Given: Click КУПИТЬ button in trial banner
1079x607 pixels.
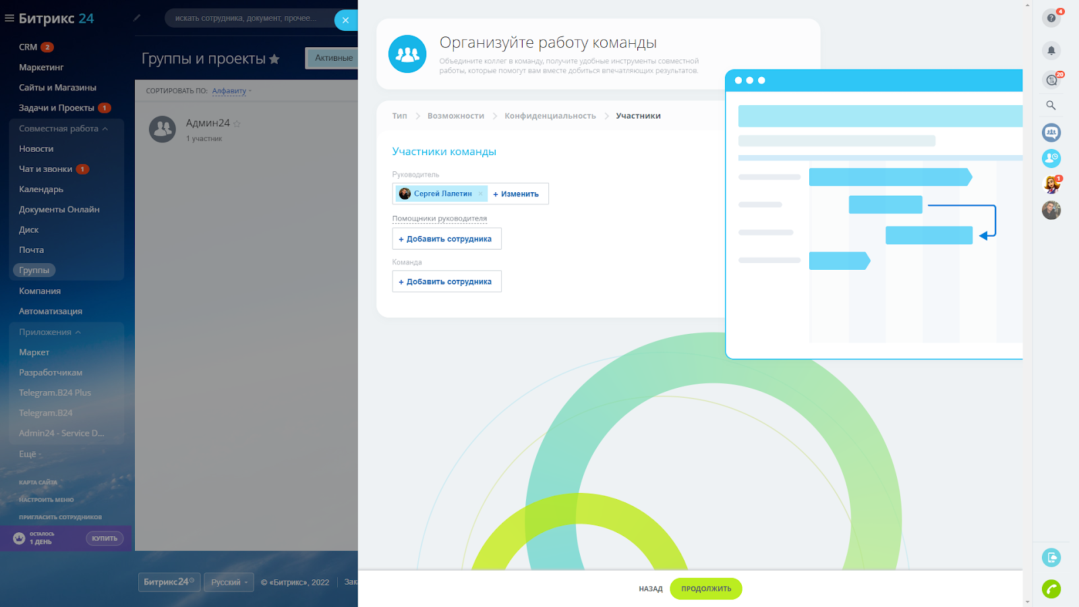Looking at the screenshot, I should click(x=105, y=538).
